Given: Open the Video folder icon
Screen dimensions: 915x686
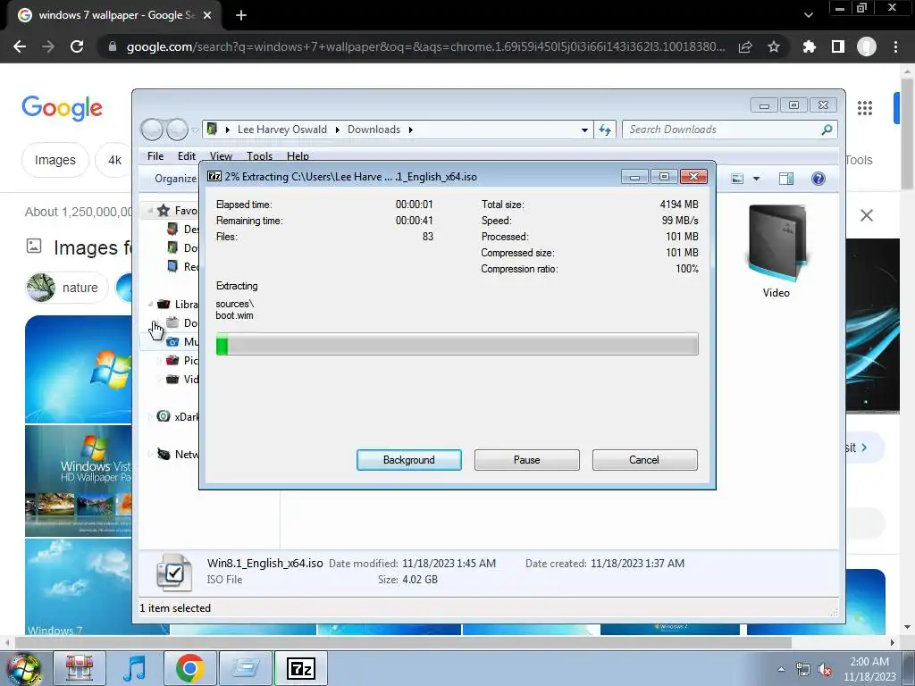Looking at the screenshot, I should click(776, 244).
